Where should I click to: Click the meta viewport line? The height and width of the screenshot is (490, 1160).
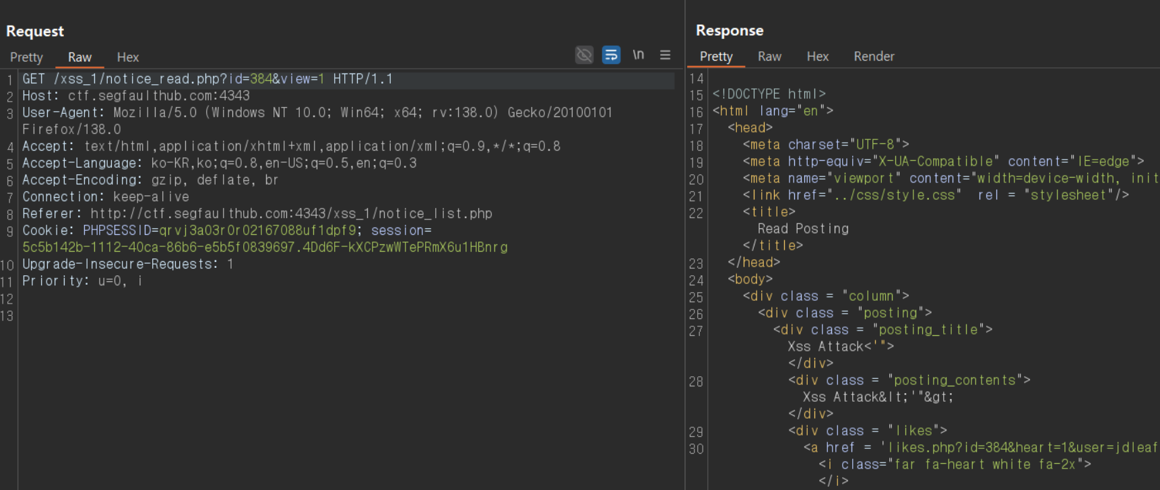(x=950, y=178)
